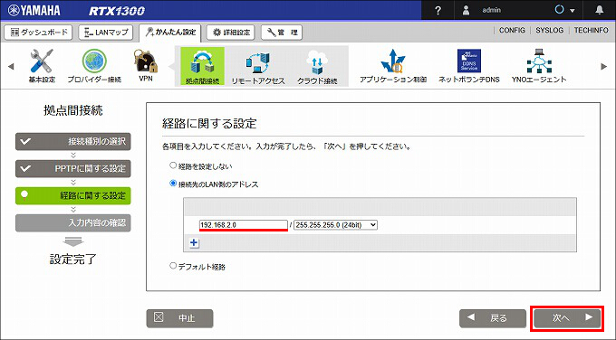Switch to the ダッシュボード tab
The height and width of the screenshot is (340, 616).
point(38,33)
